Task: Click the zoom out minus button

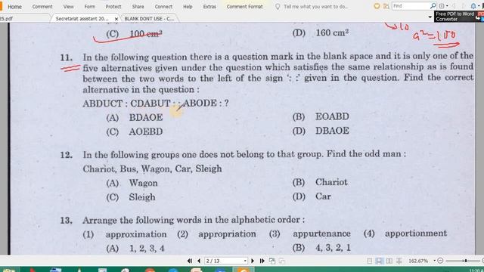Action: tap(440, 261)
